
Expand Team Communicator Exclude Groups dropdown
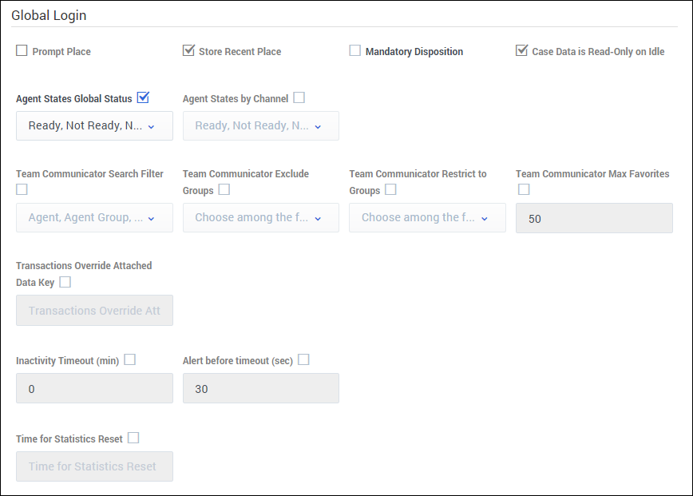coord(260,218)
